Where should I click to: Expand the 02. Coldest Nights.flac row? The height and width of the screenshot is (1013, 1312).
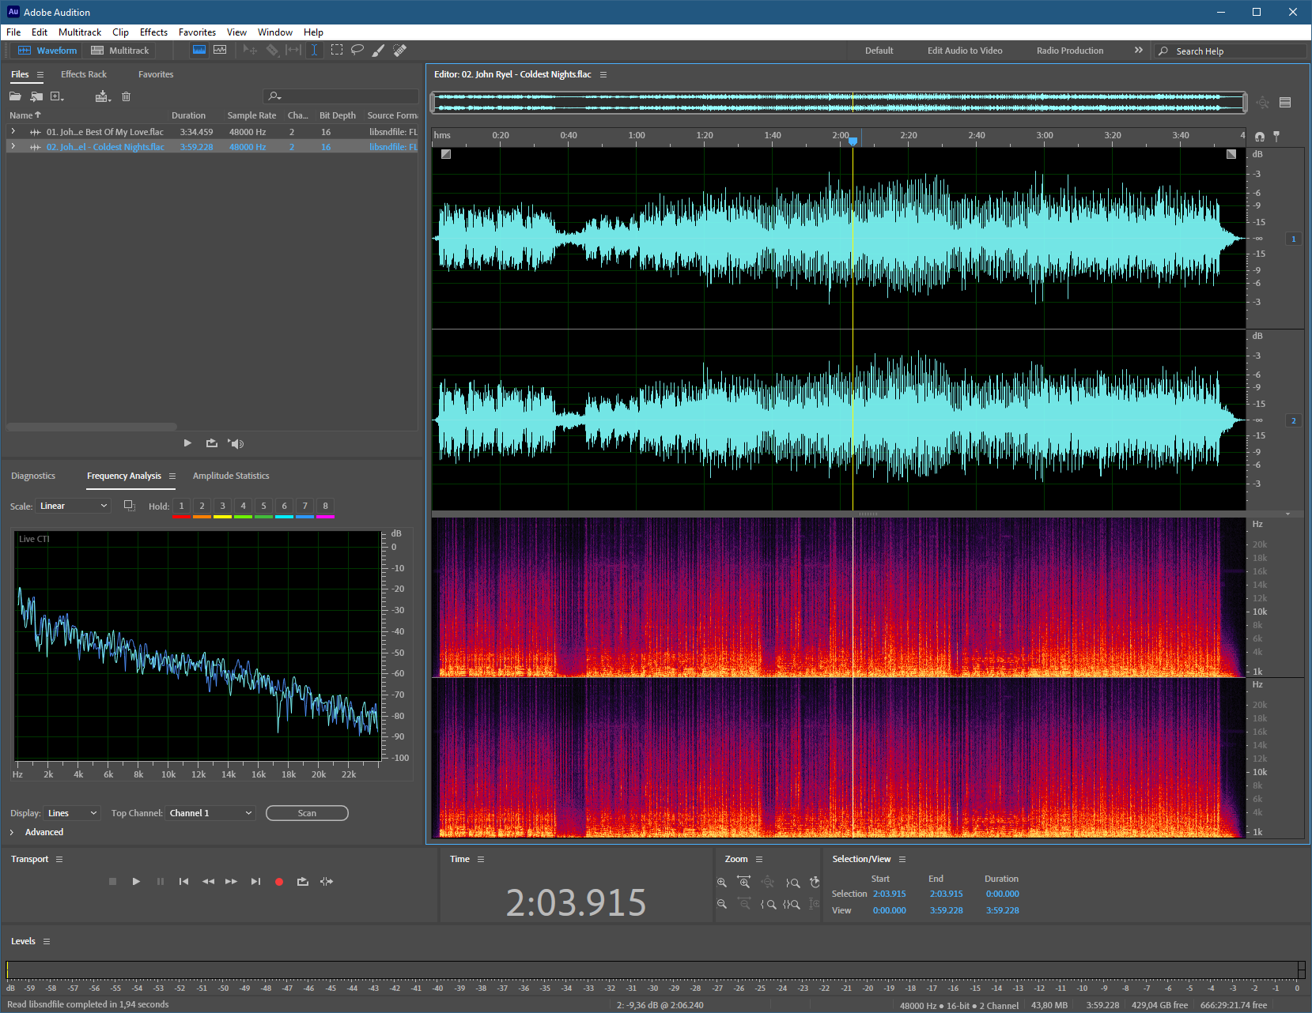[x=13, y=146]
